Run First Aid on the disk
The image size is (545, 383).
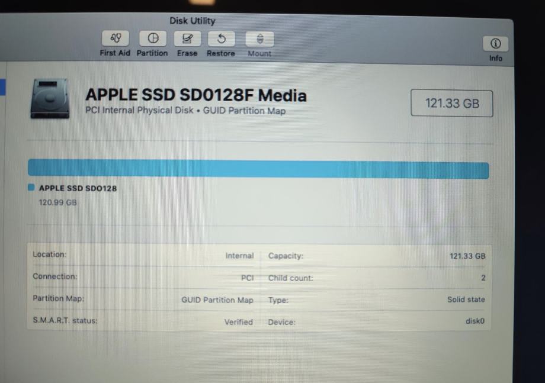116,38
